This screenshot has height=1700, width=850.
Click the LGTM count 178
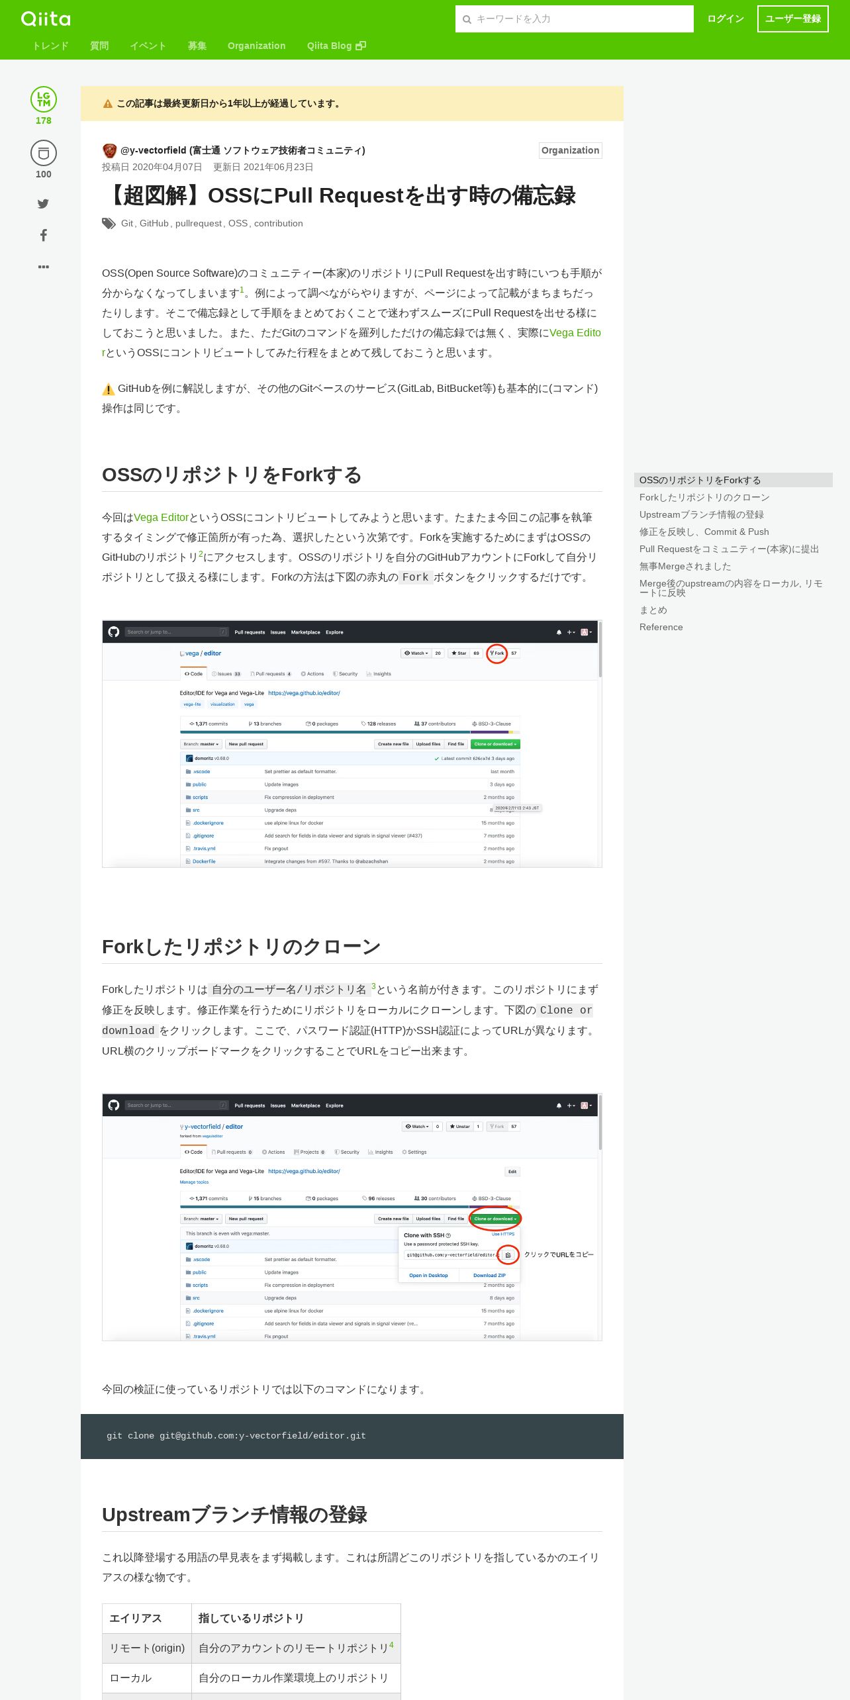(44, 120)
